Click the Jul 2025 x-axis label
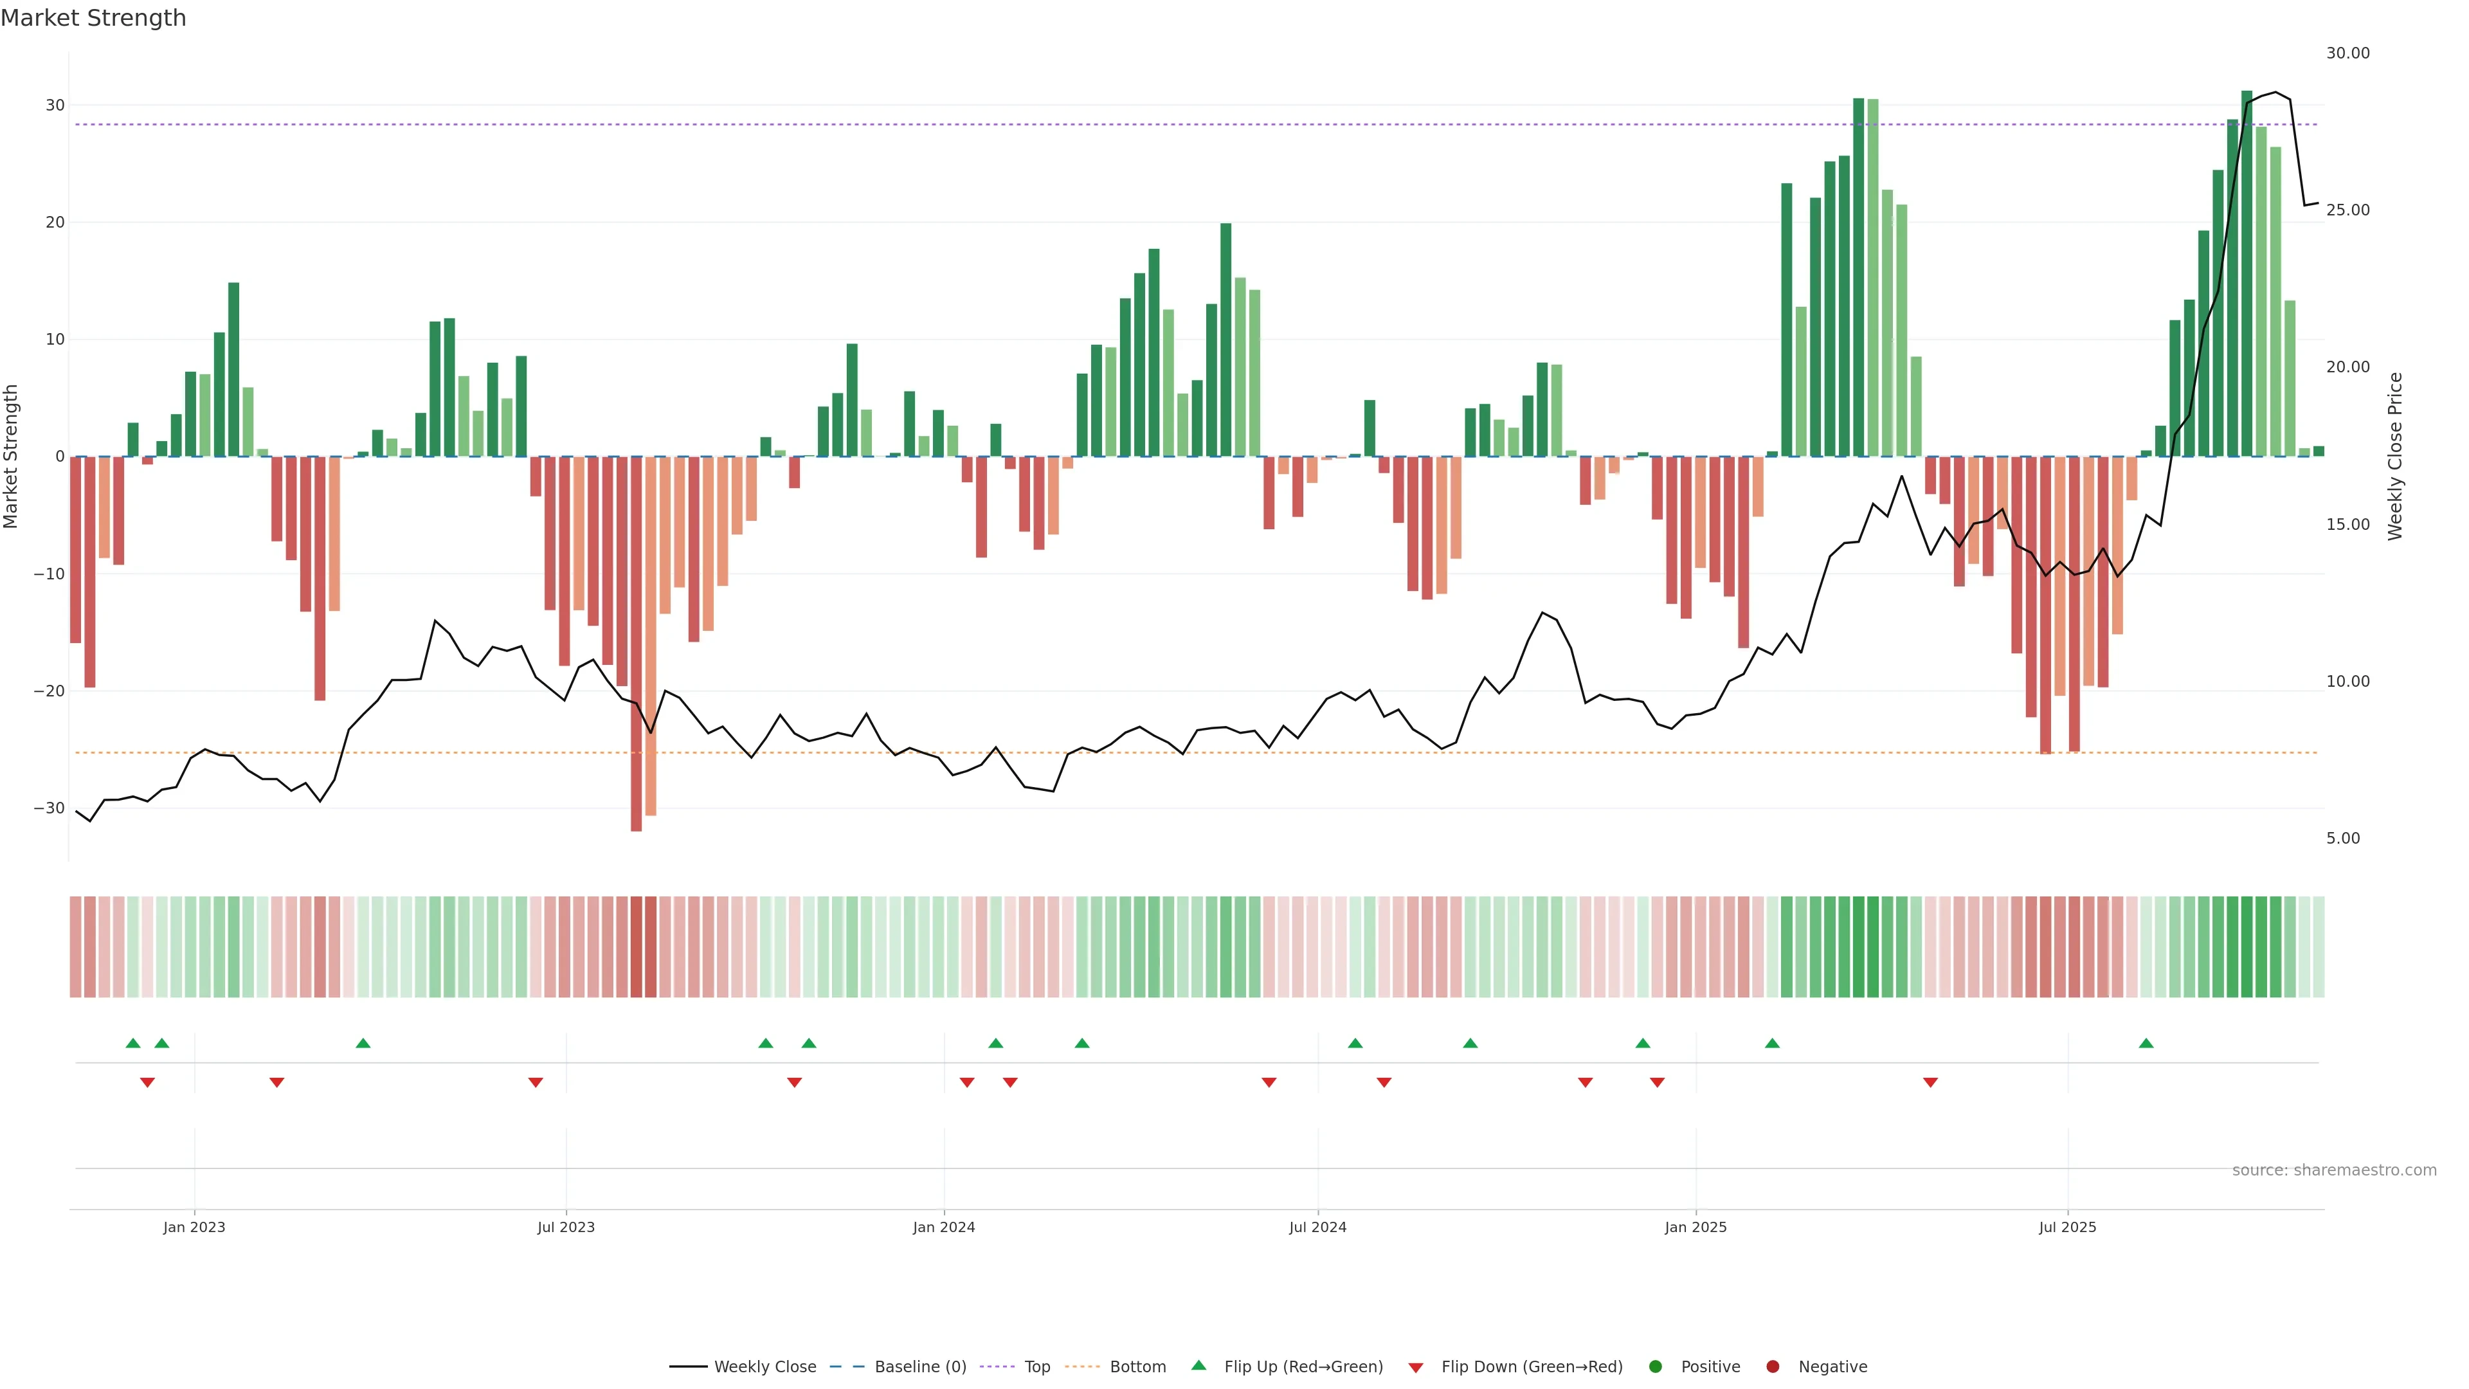The width and height of the screenshot is (2469, 1389). pyautogui.click(x=2067, y=1227)
